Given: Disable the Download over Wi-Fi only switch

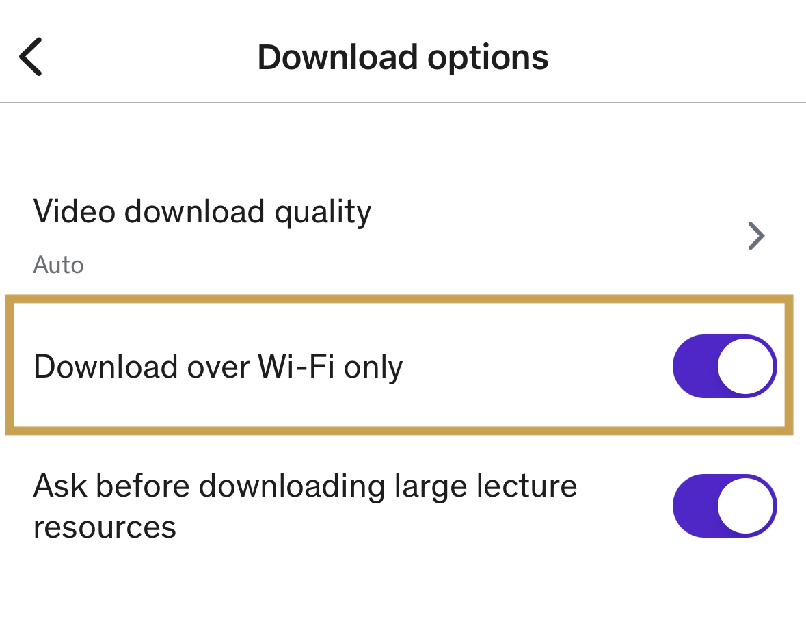Looking at the screenshot, I should click(724, 366).
